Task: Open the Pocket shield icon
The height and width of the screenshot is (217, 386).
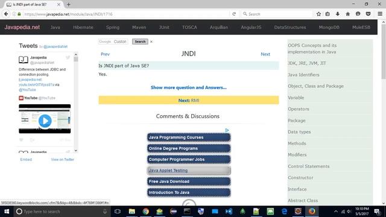Action: (368, 14)
